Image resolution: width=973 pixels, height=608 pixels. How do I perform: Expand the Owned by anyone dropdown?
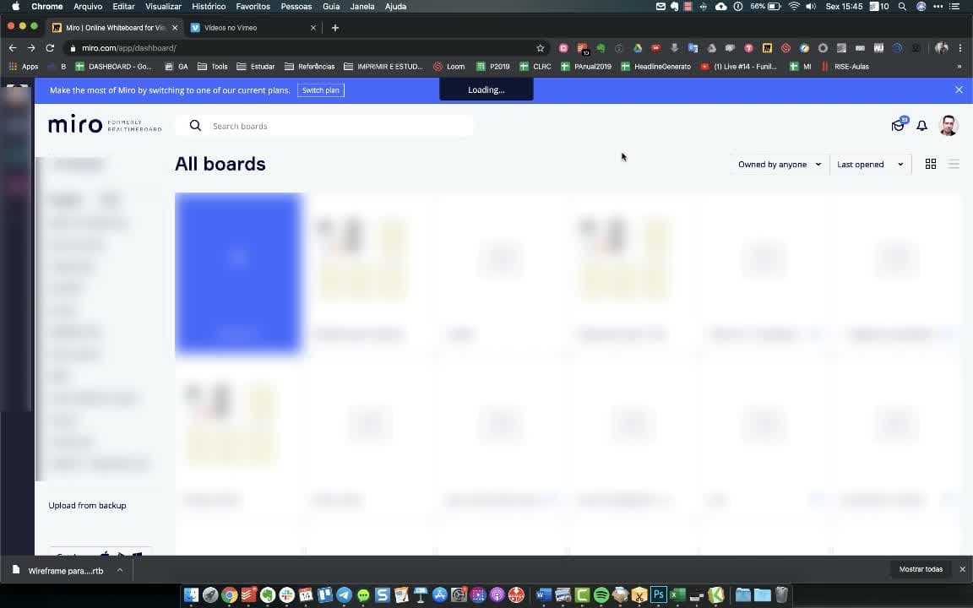pyautogui.click(x=780, y=165)
